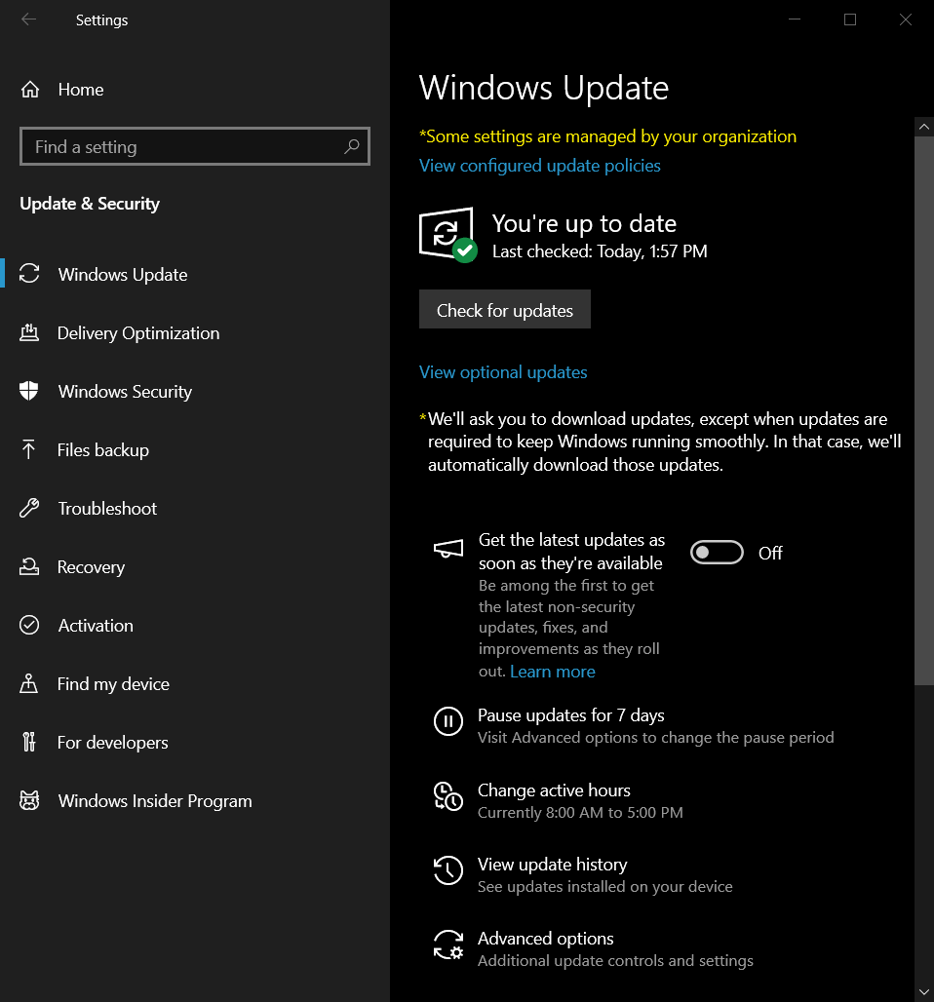Click the megaphone icon for latest updates
Screen dimensions: 934x1002
(x=448, y=549)
